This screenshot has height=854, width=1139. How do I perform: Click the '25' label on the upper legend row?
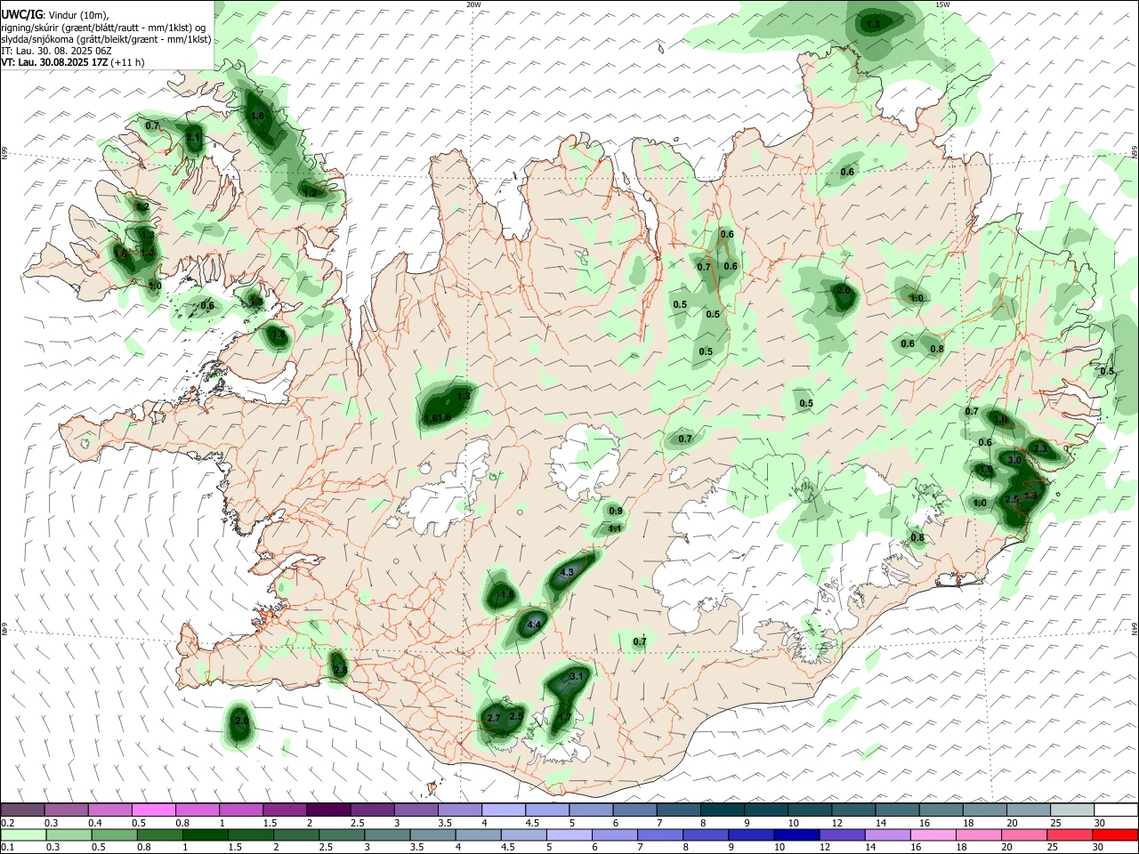click(x=1056, y=823)
